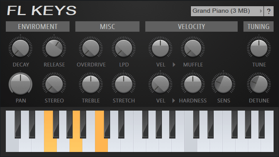This screenshot has width=279, height=157.
Task: Click the STRETCH knob
Action: [124, 84]
